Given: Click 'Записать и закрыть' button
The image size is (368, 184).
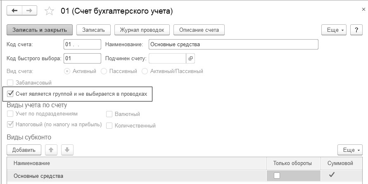Looking at the screenshot, I should [40, 30].
